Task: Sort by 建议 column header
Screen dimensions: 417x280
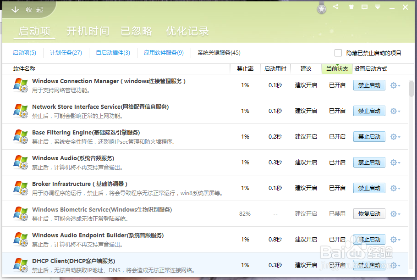Action: coord(306,69)
